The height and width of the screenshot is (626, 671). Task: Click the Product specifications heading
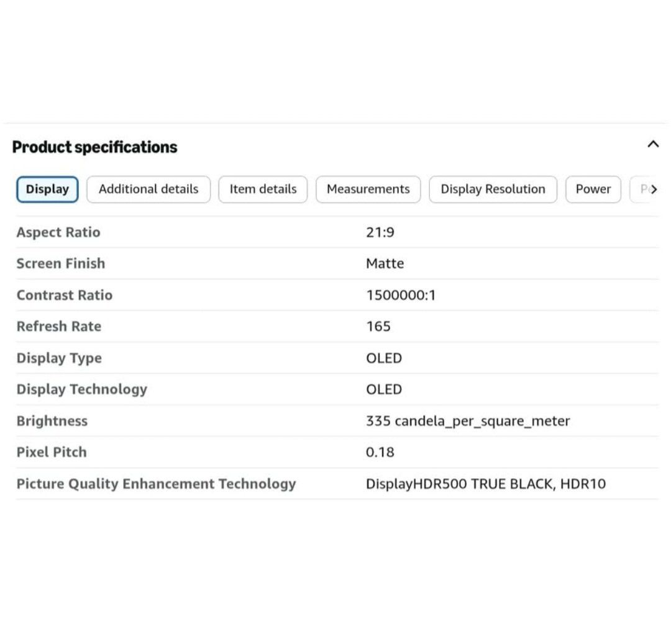94,147
